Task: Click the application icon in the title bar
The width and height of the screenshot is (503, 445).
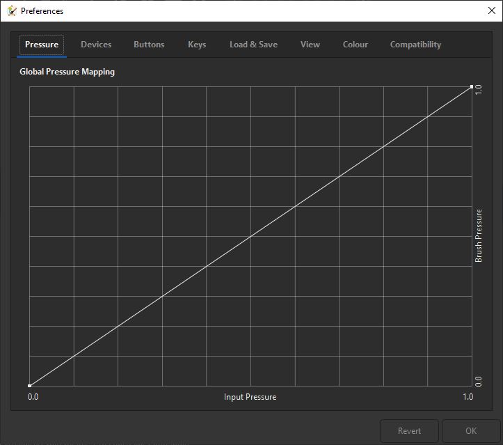Action: [x=12, y=11]
